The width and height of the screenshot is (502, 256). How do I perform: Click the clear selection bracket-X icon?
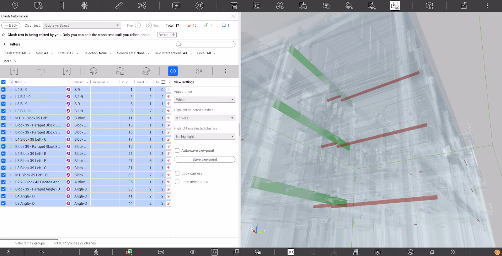(x=67, y=71)
